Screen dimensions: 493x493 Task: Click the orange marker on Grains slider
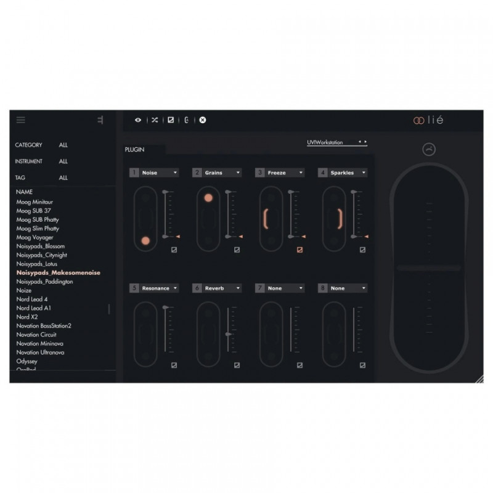tap(240, 237)
